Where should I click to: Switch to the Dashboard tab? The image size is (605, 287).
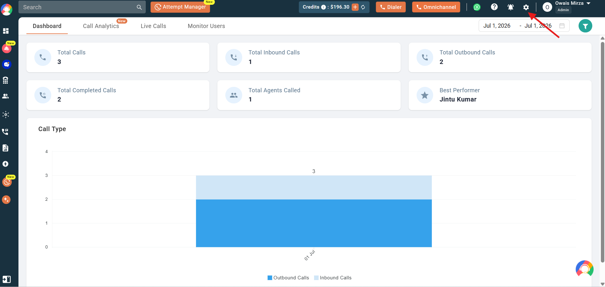[x=47, y=26]
